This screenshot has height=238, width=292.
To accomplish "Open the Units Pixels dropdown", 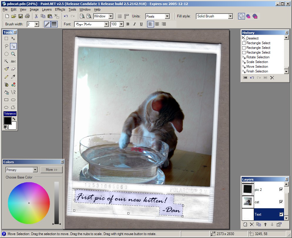I will coord(167,16).
